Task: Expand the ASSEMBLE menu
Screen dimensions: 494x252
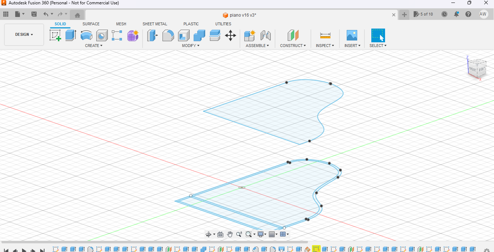Action: 257,46
